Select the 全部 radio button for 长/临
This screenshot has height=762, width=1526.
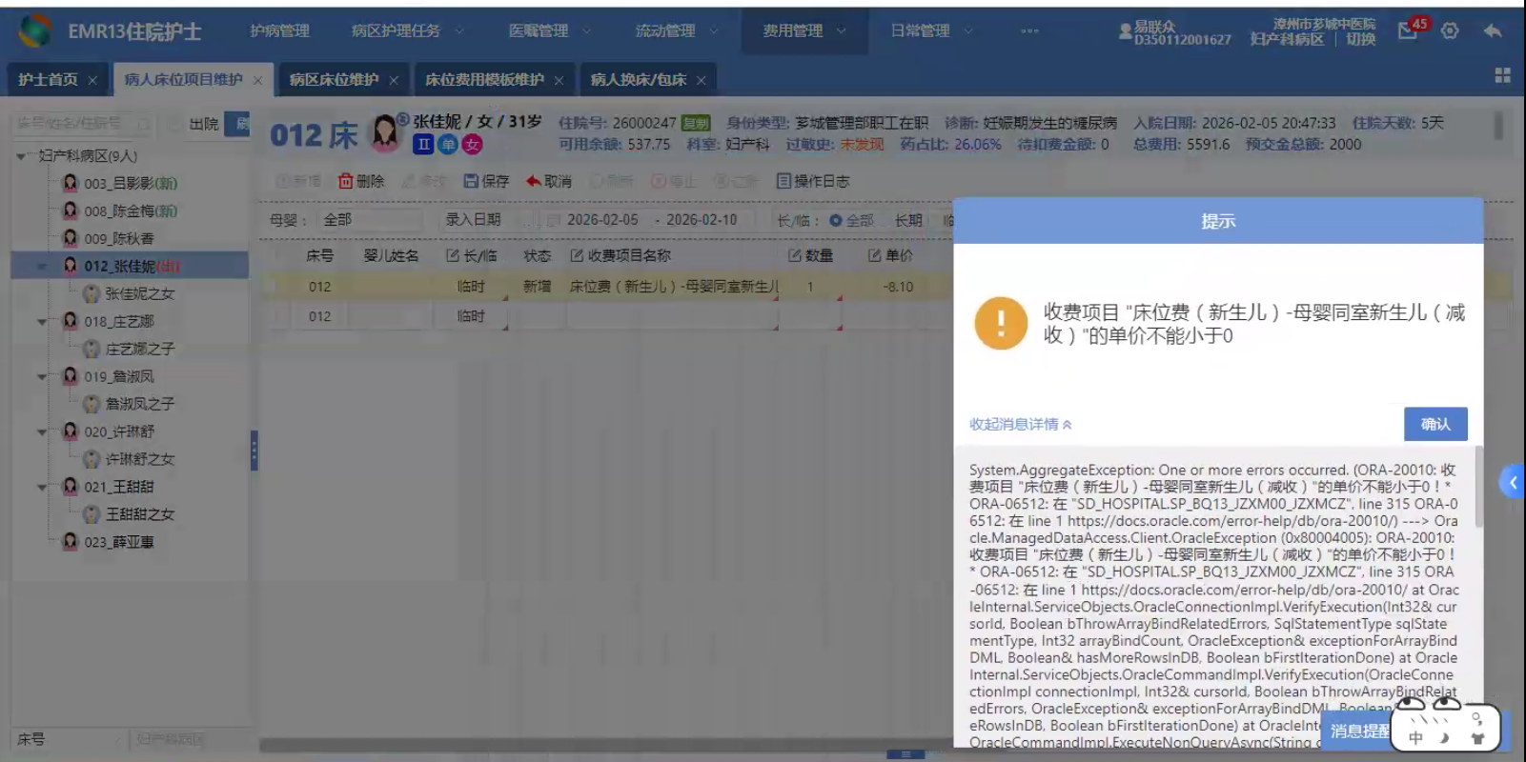tap(836, 220)
